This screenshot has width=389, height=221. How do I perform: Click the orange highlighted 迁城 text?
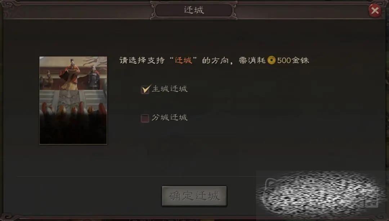pos(184,60)
